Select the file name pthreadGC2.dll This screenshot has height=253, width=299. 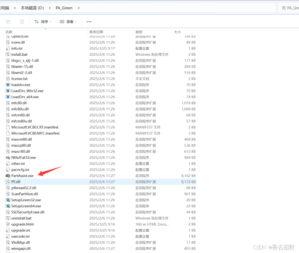(24, 188)
